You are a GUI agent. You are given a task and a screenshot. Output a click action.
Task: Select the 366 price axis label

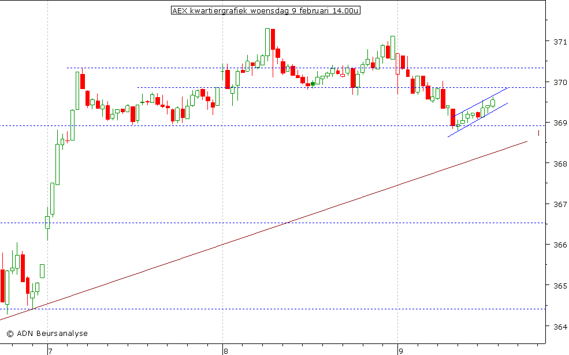click(x=560, y=245)
